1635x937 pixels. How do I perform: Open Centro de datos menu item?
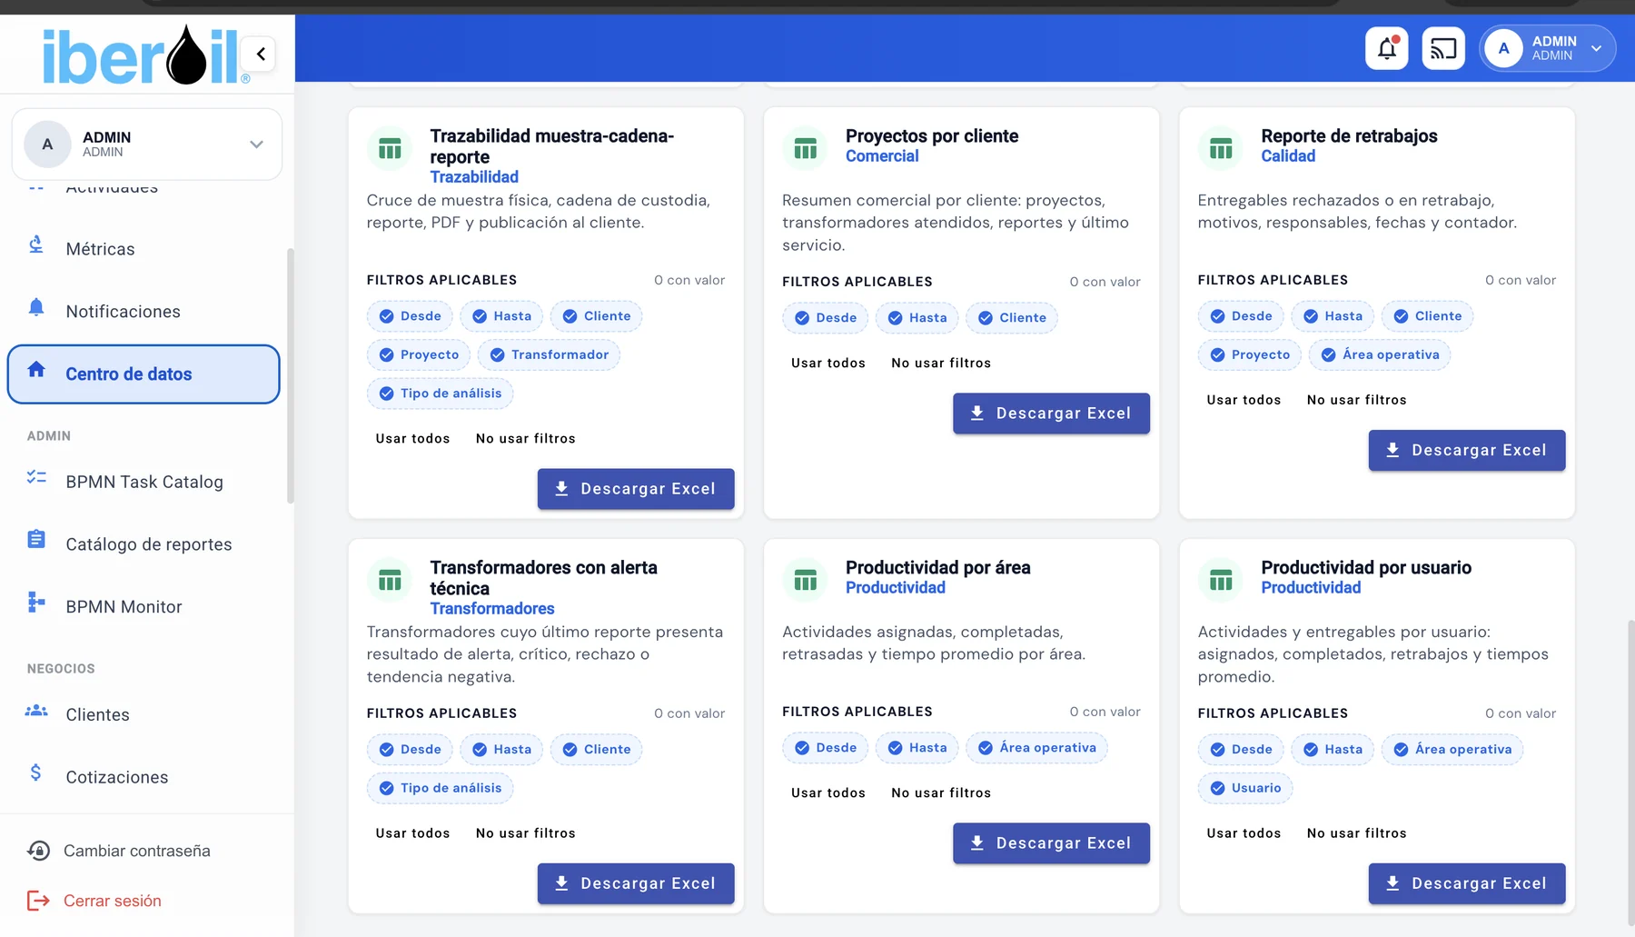click(144, 374)
